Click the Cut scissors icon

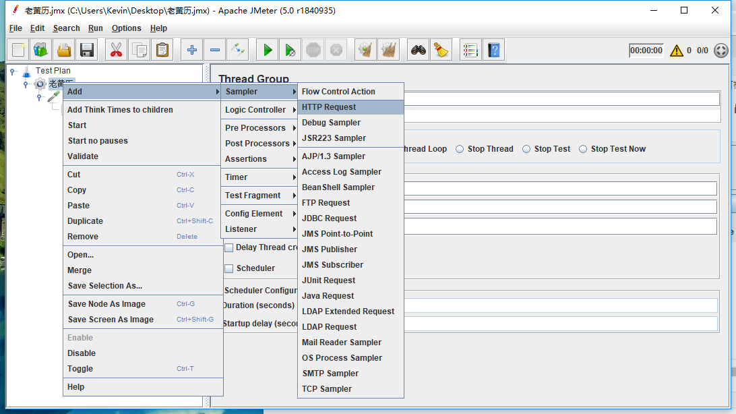pos(116,50)
